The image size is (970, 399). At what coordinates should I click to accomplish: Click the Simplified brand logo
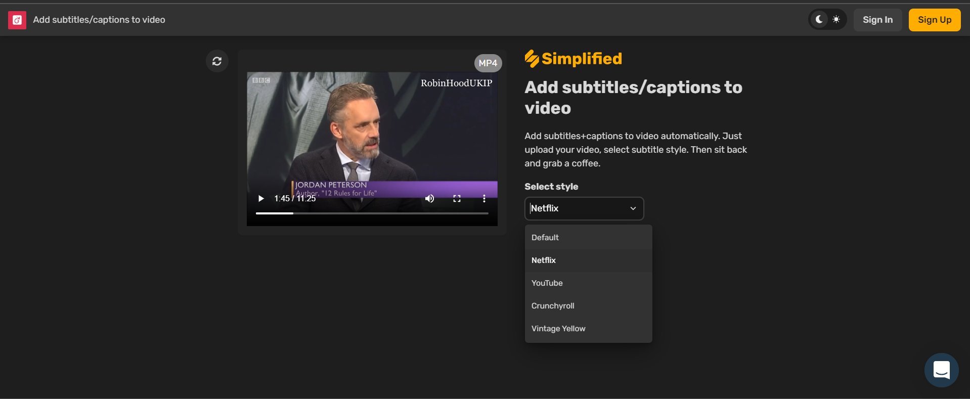pos(573,59)
